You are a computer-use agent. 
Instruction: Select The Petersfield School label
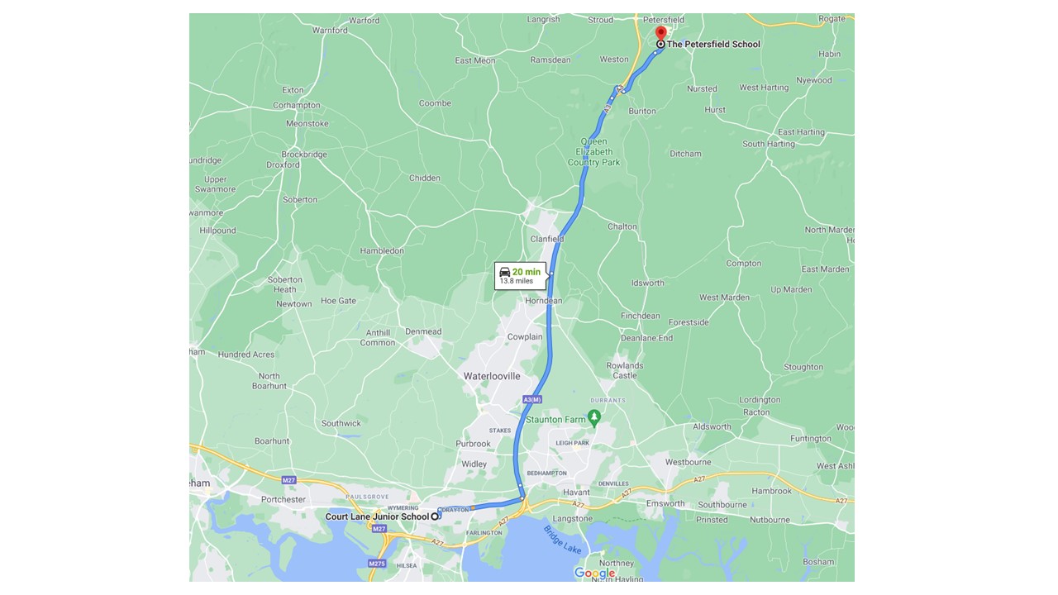tap(713, 45)
